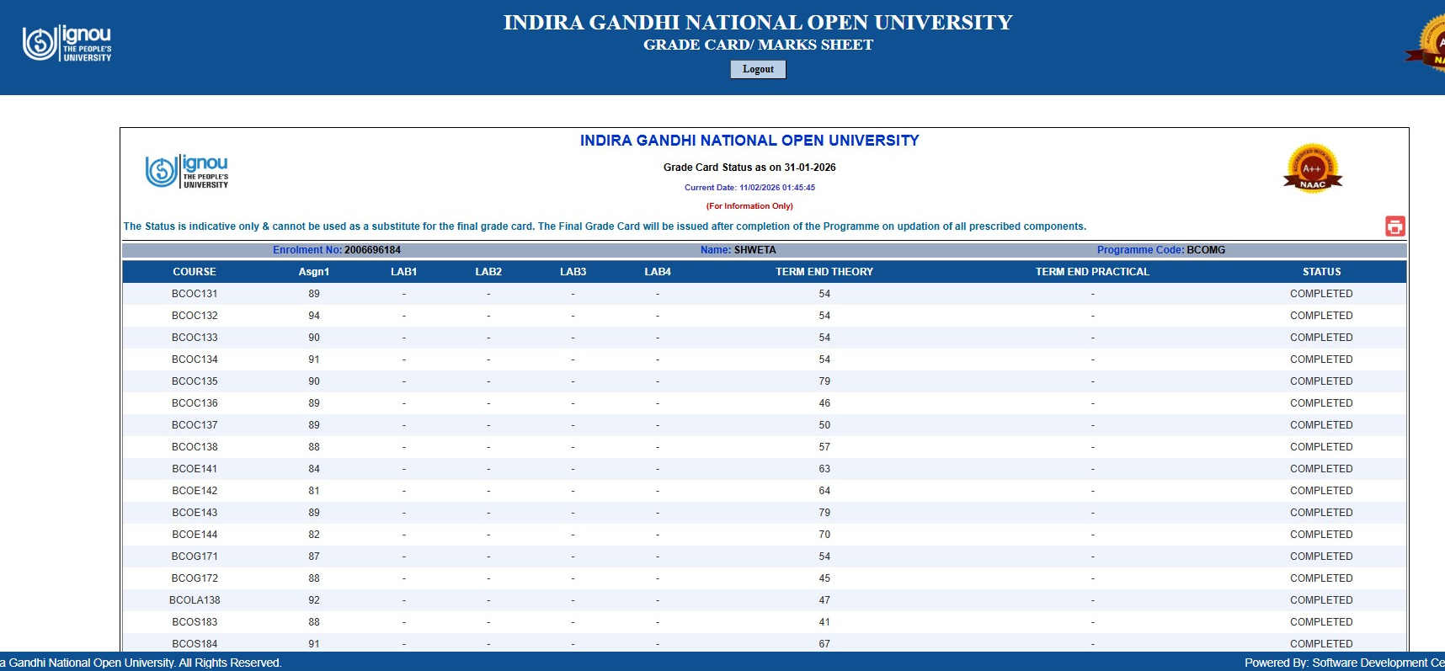
Task: Select course code BCOC135
Action: [x=195, y=381]
